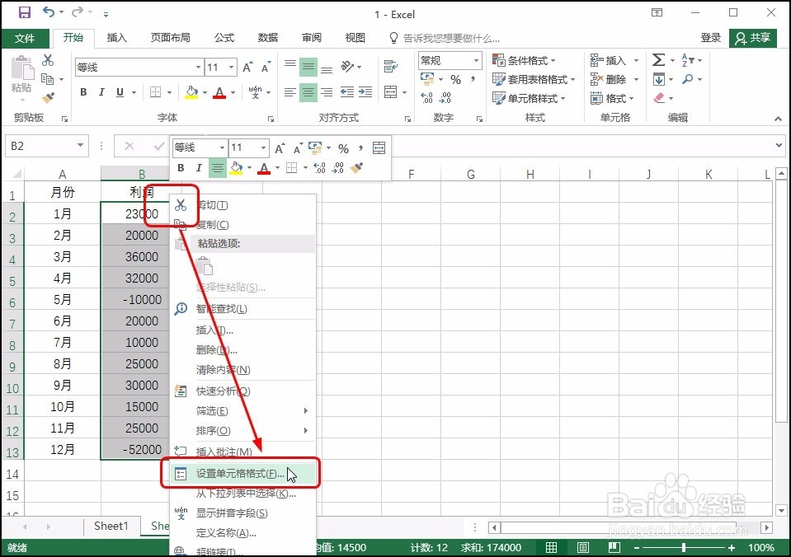This screenshot has width=791, height=557.
Task: Open 套用表格格式 dropdown
Action: 534,79
